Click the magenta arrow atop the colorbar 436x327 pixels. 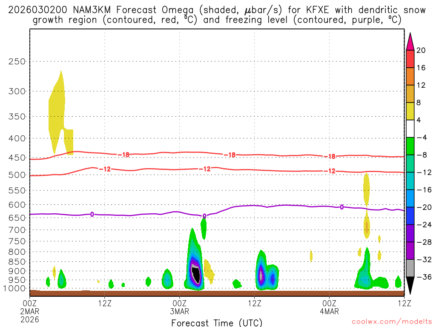[x=410, y=42]
